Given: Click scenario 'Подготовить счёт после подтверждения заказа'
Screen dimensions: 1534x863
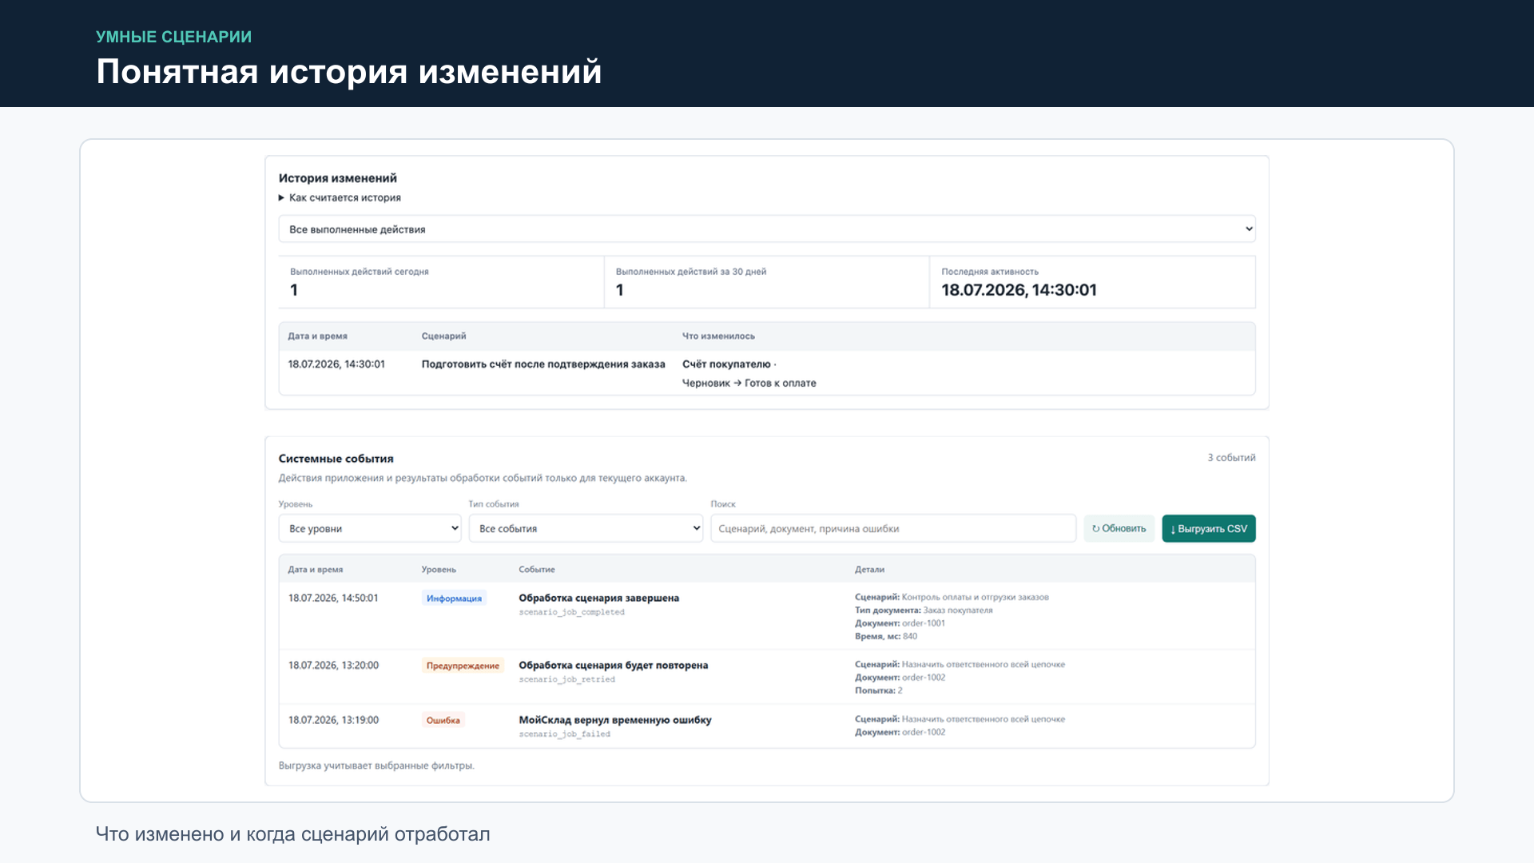Looking at the screenshot, I should tap(543, 364).
